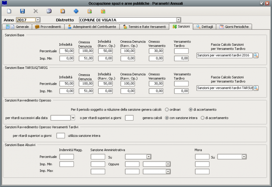Viewport: 272px width, 187px height.
Task: Click the first paste clipboard toolbar icon
Action: click(62, 11)
